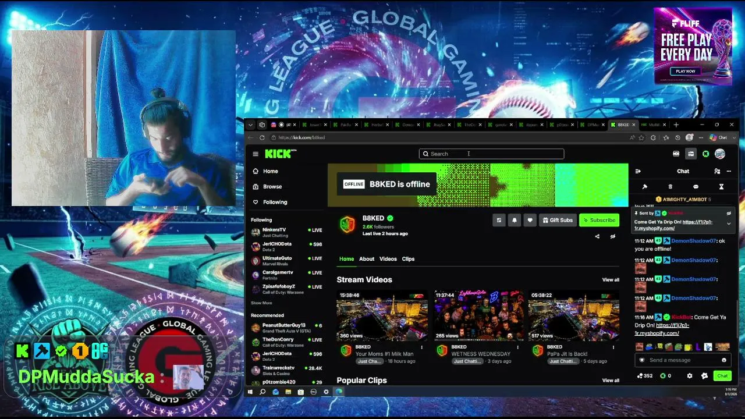Click the chat identity badge icon
745x419 pixels.
tap(704, 376)
